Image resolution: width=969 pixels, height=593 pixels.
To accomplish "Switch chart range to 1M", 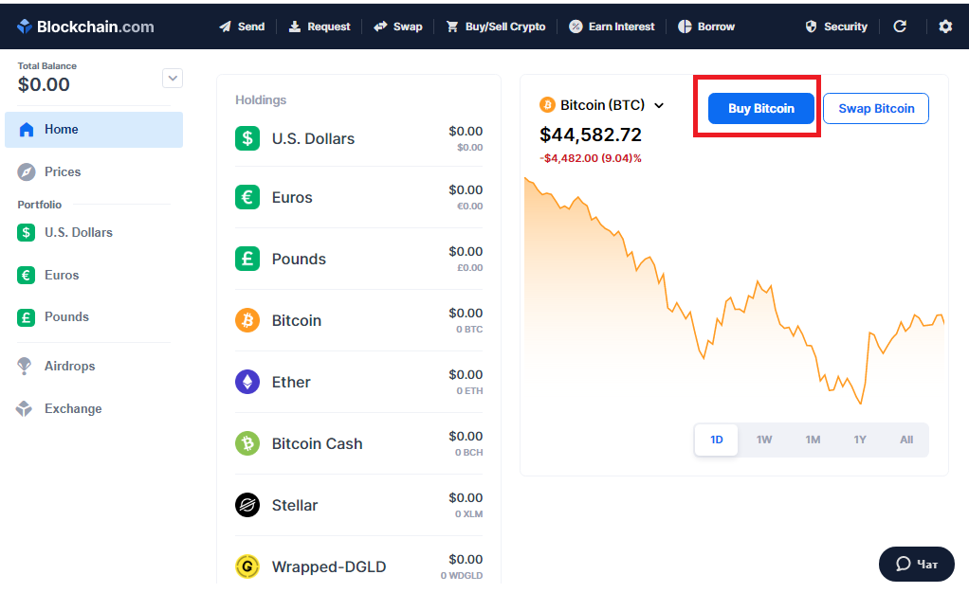I will click(x=813, y=440).
